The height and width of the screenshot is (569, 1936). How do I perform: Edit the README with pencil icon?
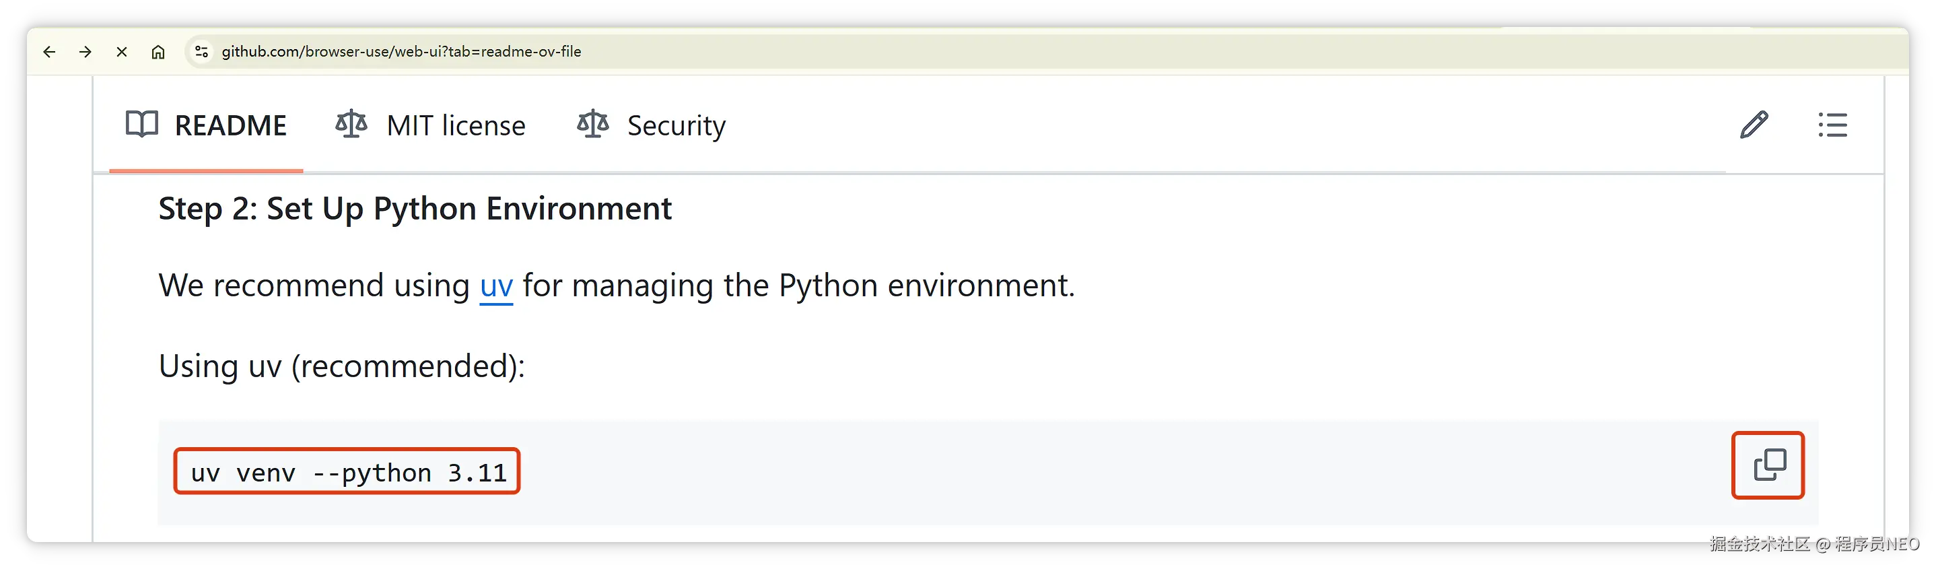click(1754, 125)
